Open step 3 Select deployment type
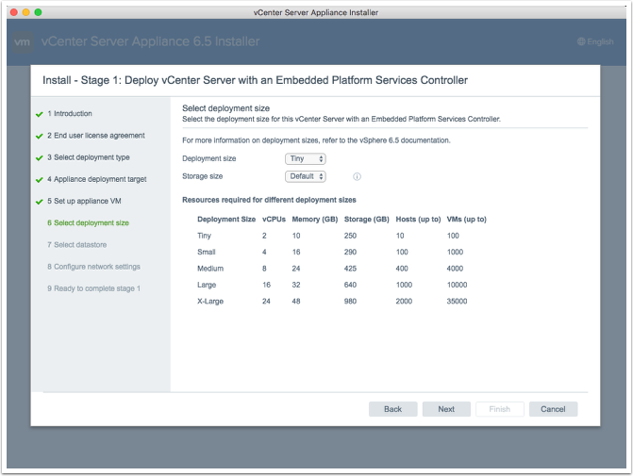 [x=89, y=157]
